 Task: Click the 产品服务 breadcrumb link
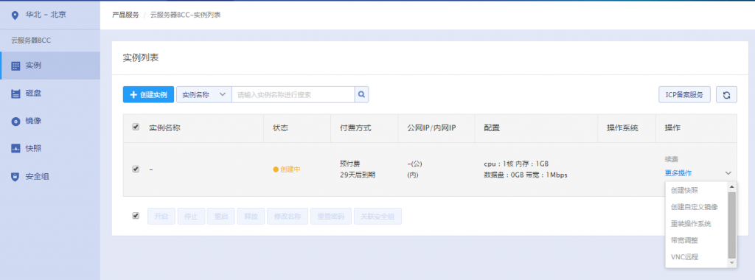125,15
